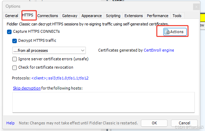This screenshot has width=205, height=131.
Task: Confirm with the OK button
Action: (154, 123)
